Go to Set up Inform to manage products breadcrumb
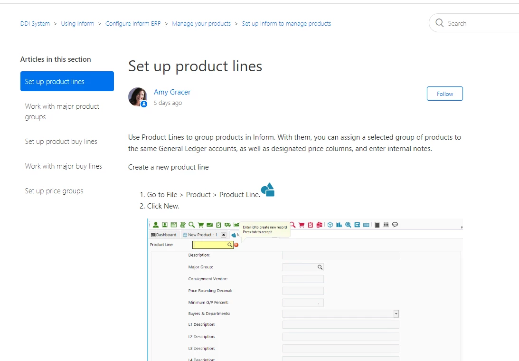This screenshot has height=361, width=519. pos(286,24)
